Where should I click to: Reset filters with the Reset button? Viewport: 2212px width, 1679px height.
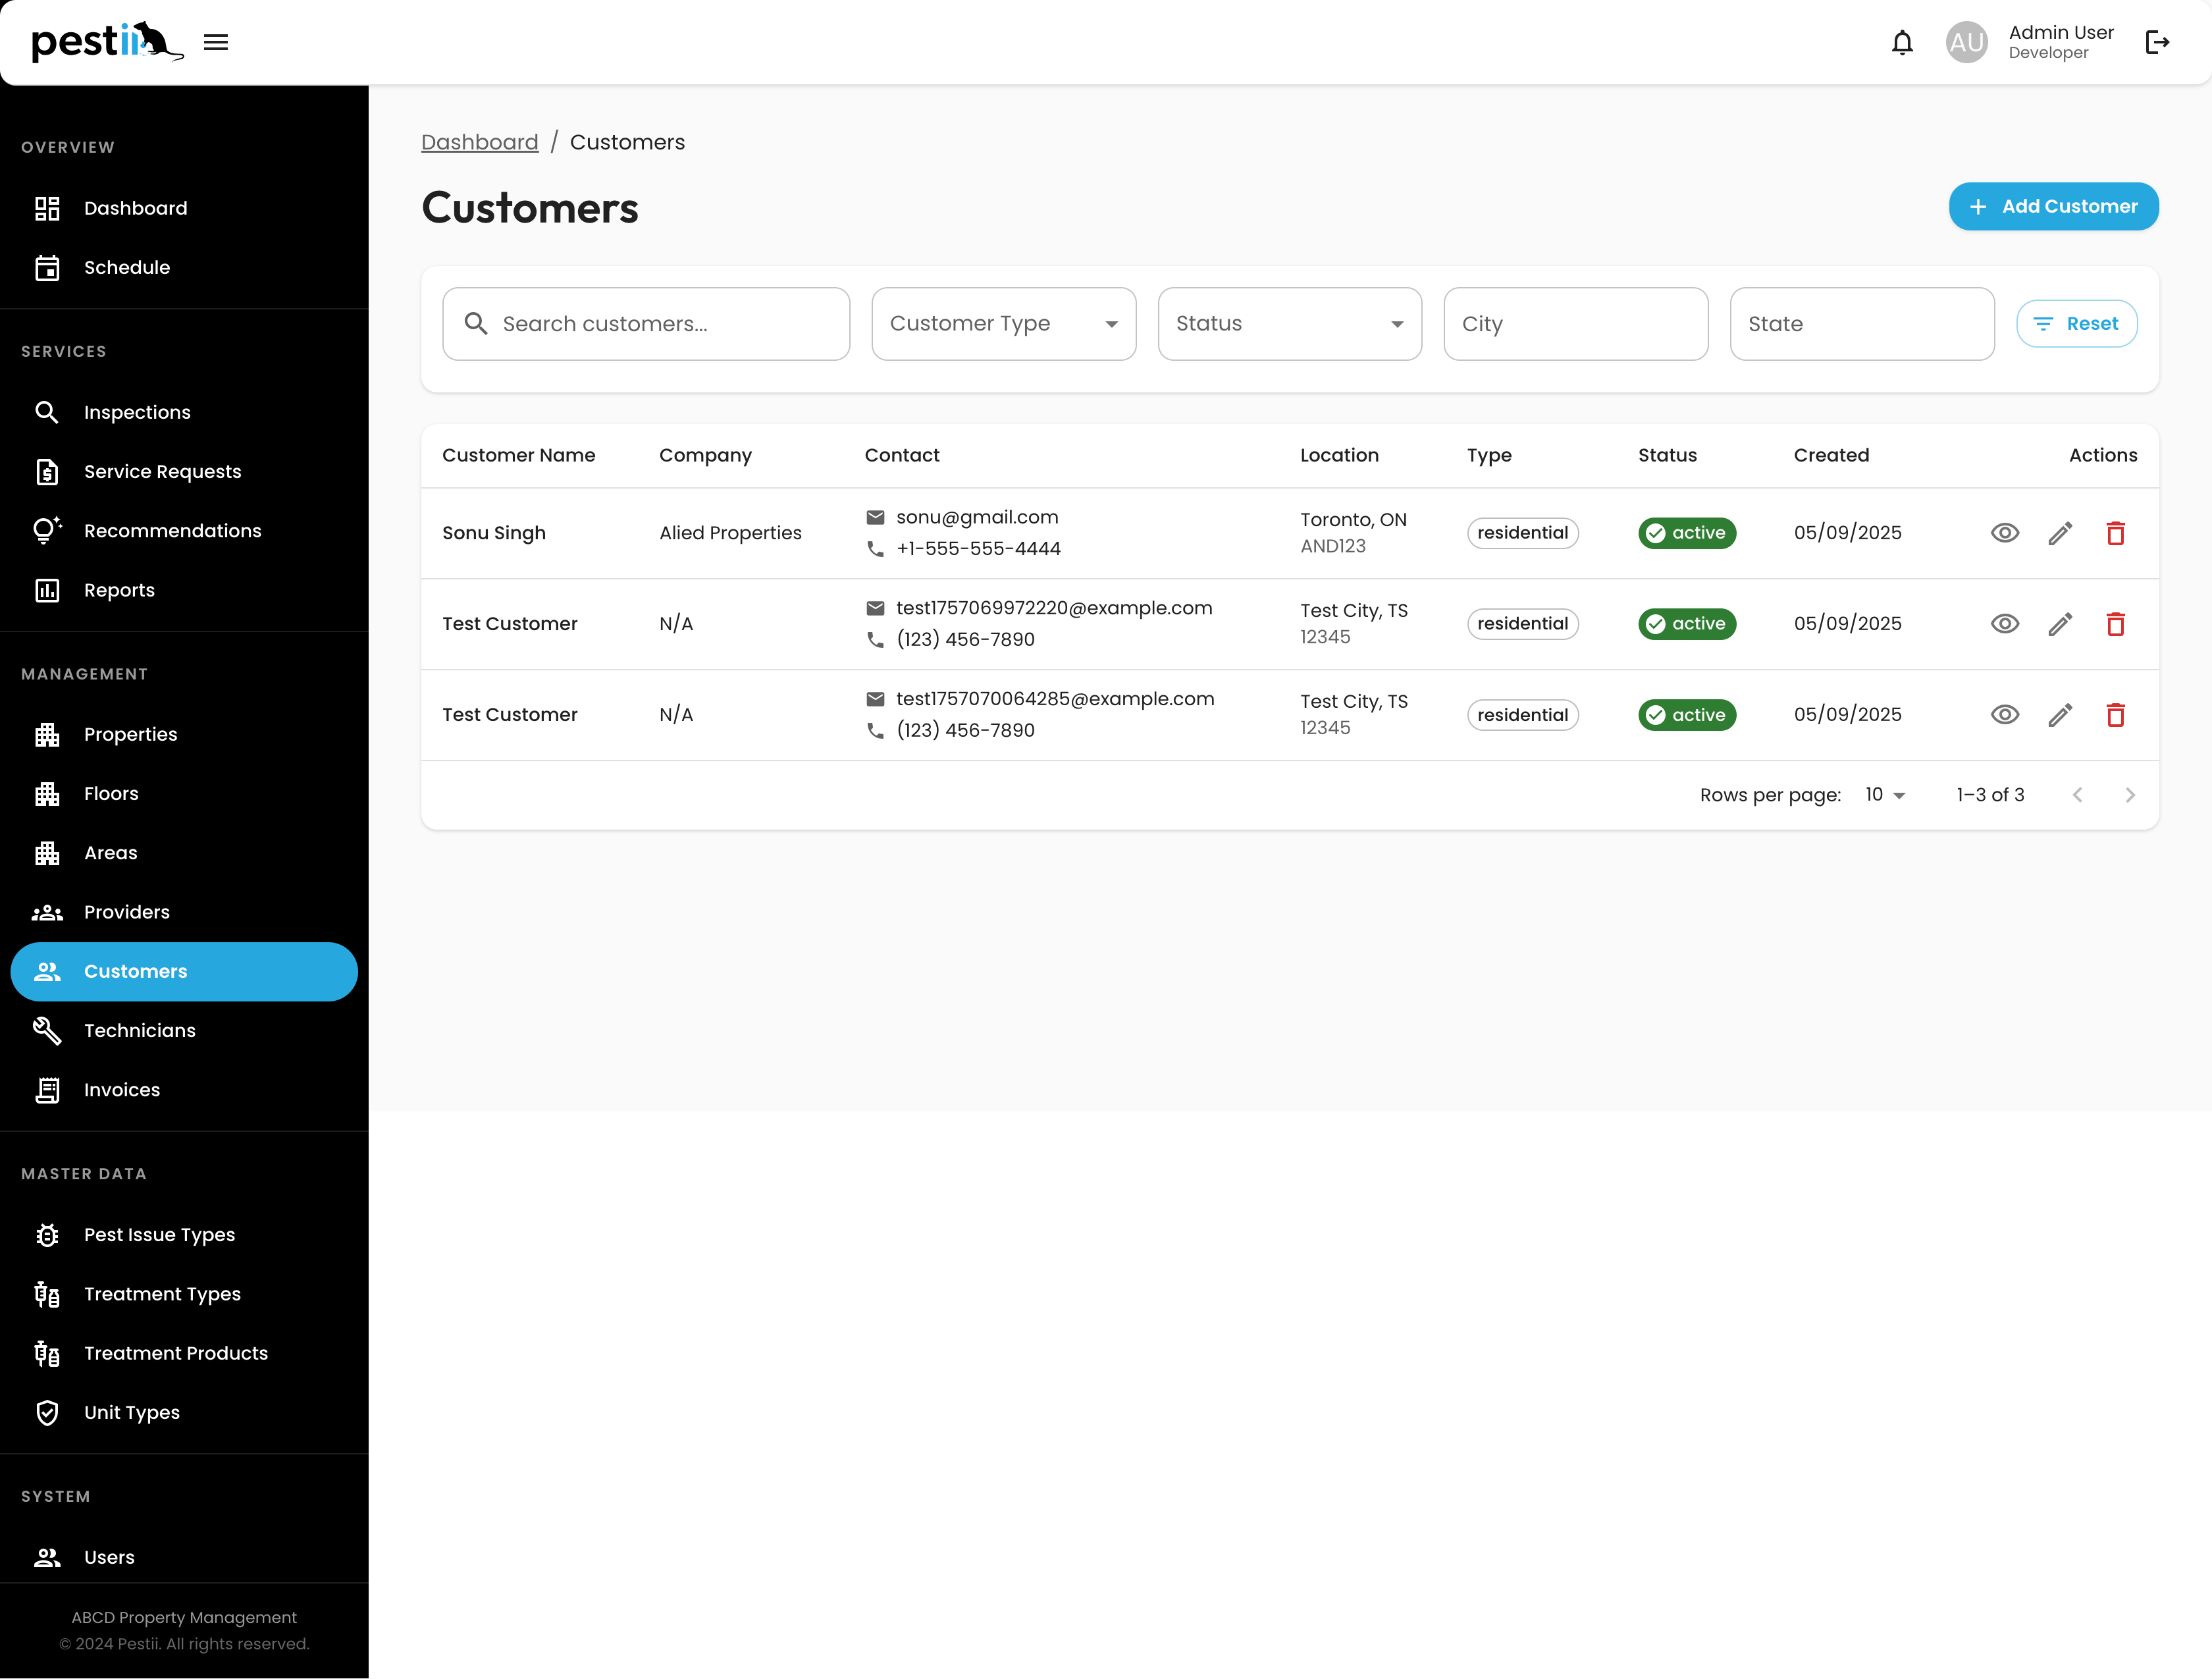(2076, 324)
